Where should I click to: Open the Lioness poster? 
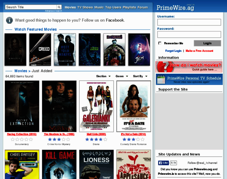click(x=96, y=164)
